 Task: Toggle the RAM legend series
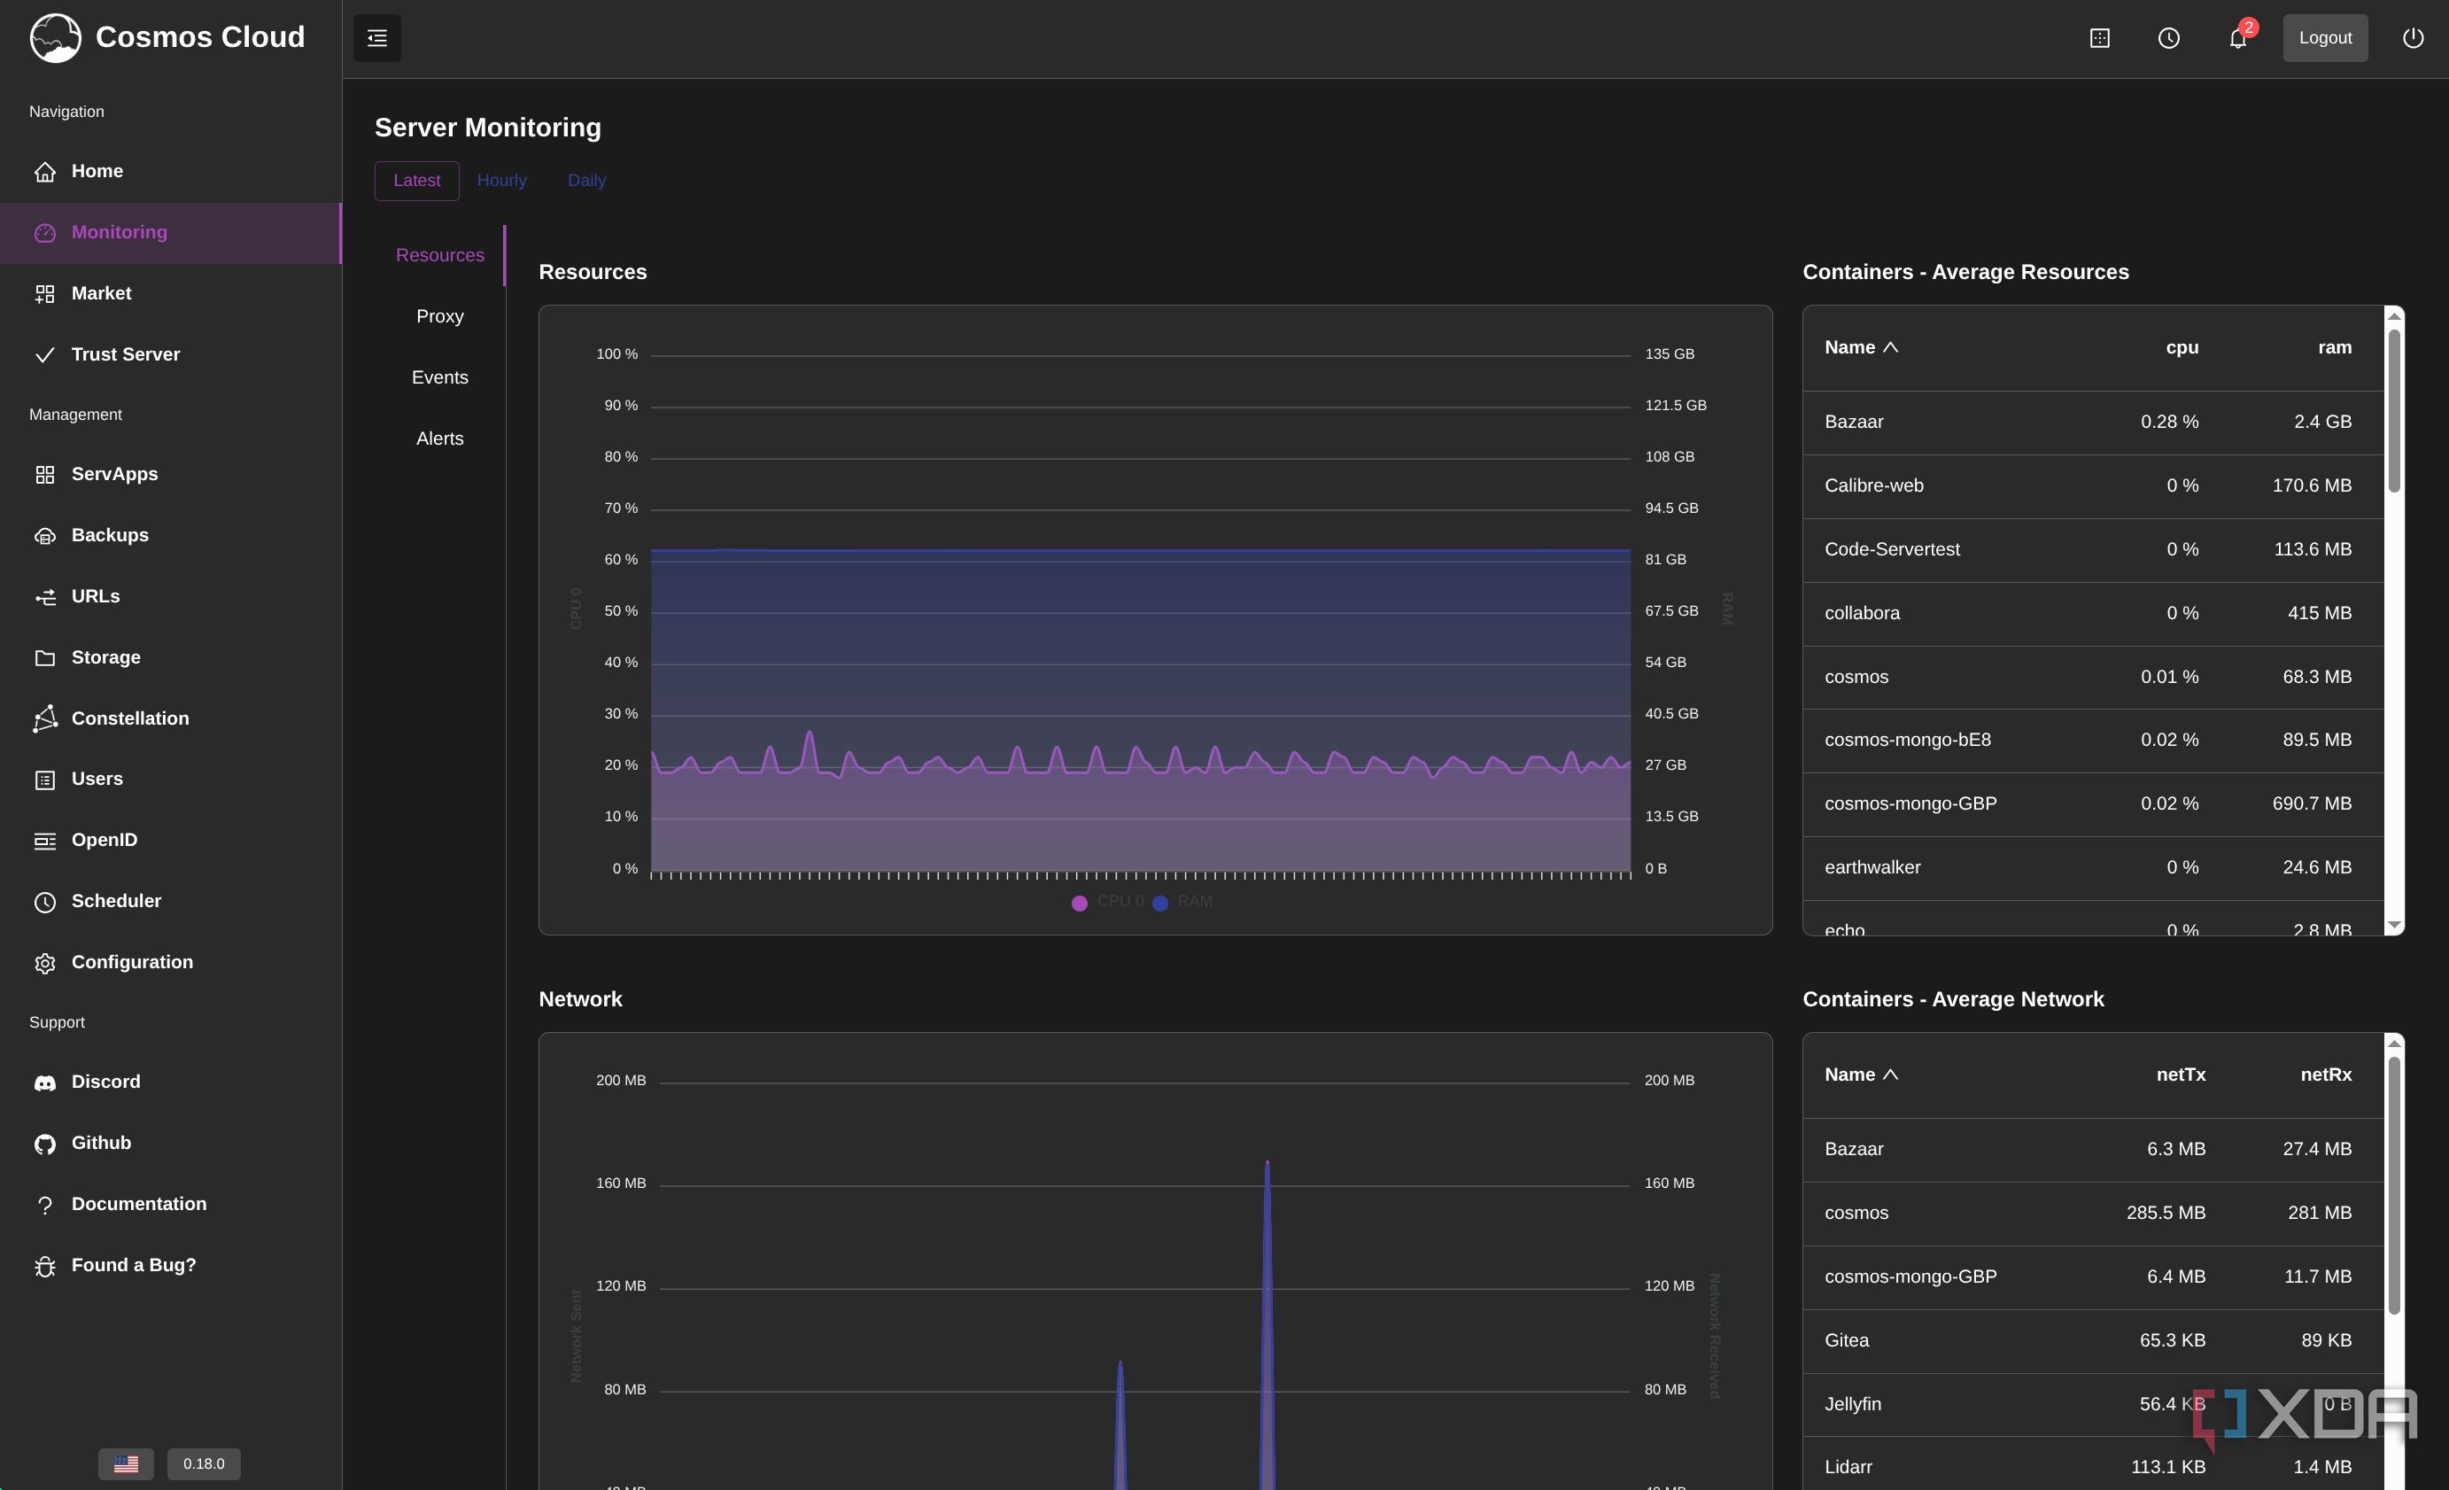click(1182, 902)
